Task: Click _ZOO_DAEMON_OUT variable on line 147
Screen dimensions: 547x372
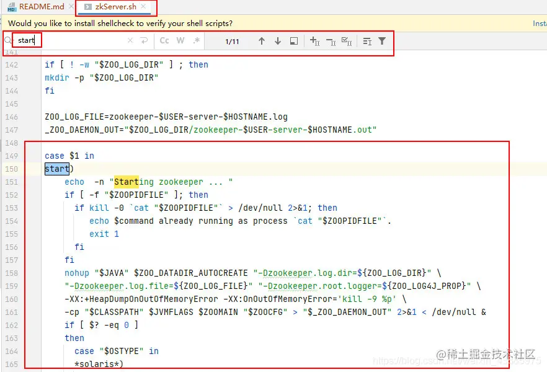Action: pyautogui.click(x=82, y=130)
